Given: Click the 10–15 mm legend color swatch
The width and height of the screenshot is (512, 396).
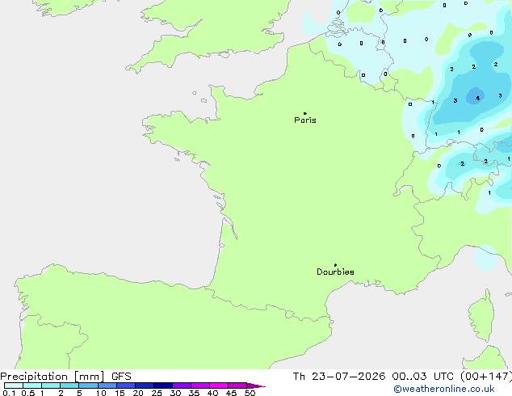Looking at the screenshot, I should (107, 385).
